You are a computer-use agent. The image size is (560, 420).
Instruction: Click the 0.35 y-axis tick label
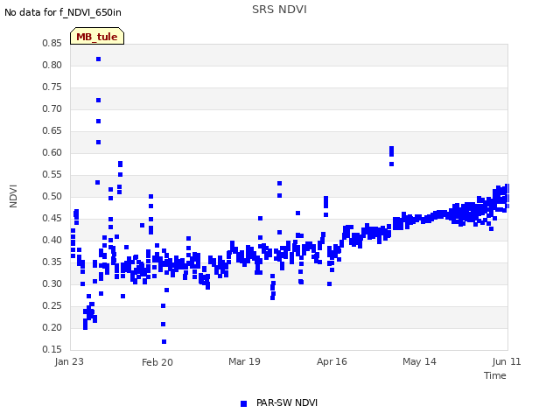click(x=52, y=262)
